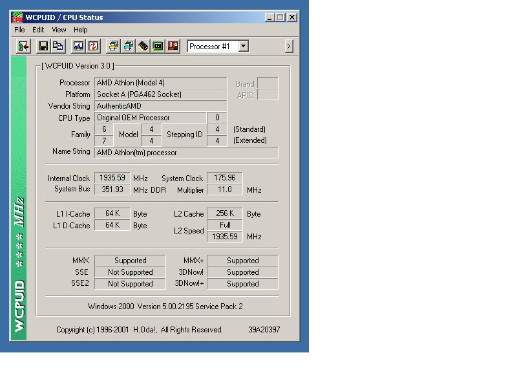Click the MMX Supported field
This screenshot has width=517, height=388.
pos(130,261)
